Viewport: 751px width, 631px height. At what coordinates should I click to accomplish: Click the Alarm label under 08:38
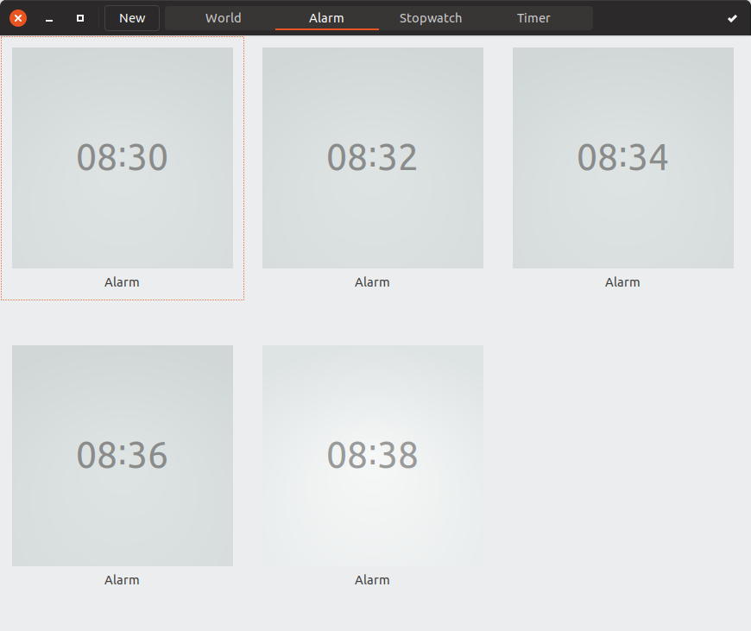pos(372,580)
